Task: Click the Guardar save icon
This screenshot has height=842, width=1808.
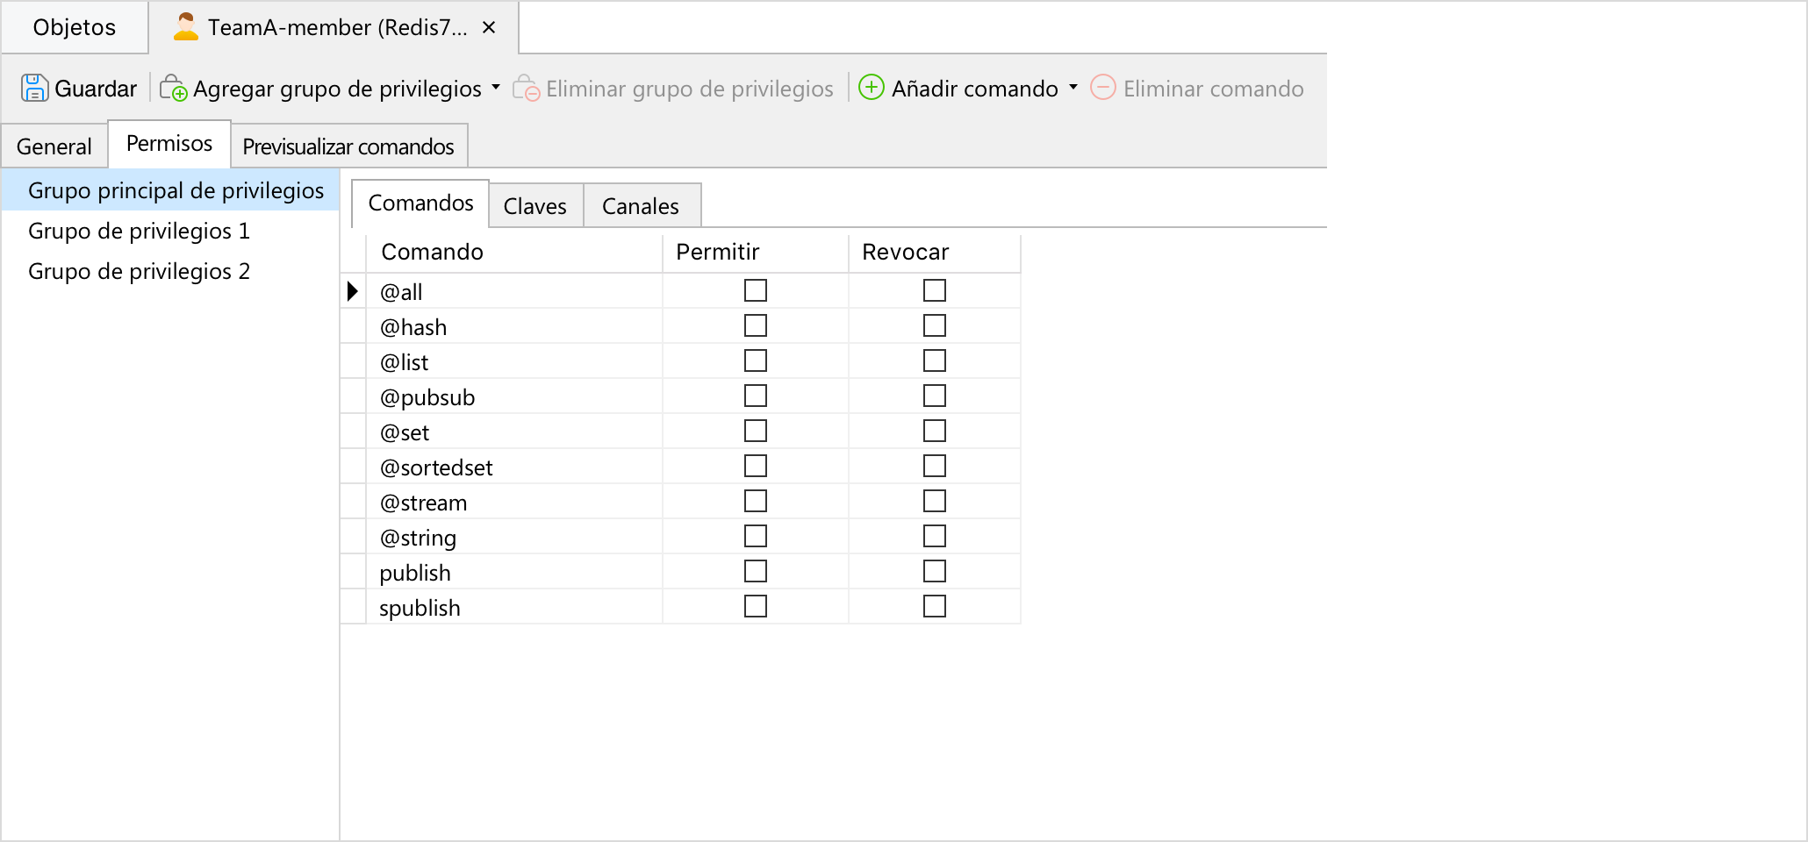Action: pyautogui.click(x=34, y=88)
